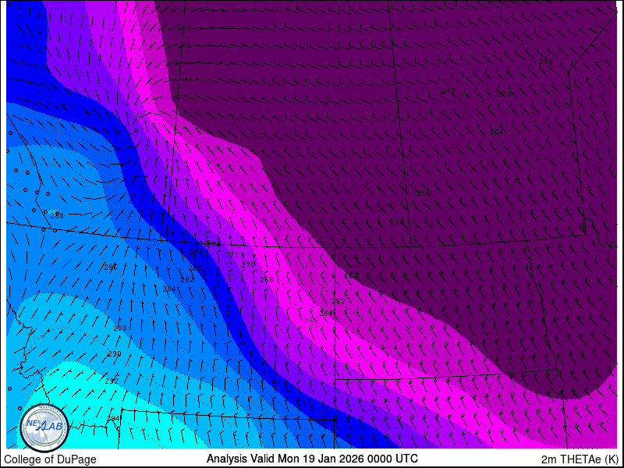The width and height of the screenshot is (624, 468).
Task: Click the 278 contour label
Action: (x=196, y=253)
